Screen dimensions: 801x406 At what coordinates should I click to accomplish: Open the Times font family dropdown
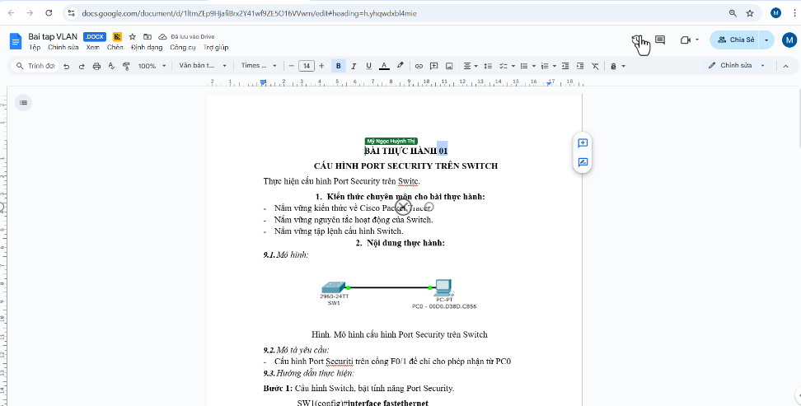[x=256, y=66]
